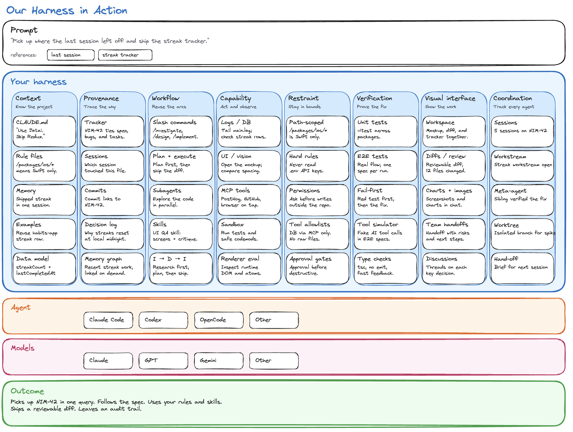Open the Logs / DB card
This screenshot has width=573, height=432.
(x=249, y=132)
